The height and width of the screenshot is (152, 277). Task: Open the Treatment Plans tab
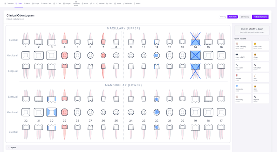point(76,3)
